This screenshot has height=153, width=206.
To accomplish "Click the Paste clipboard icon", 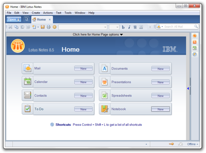I will pyautogui.click(x=22, y=27).
